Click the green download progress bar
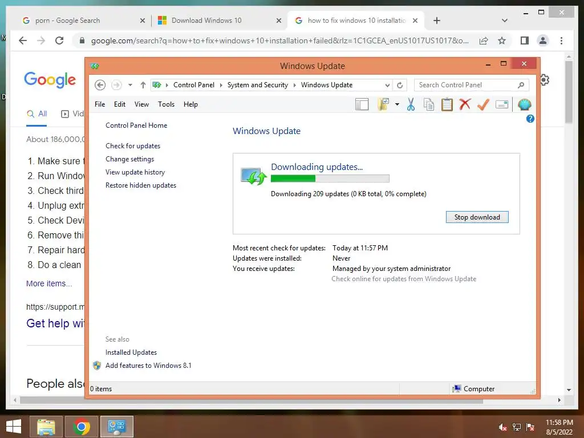This screenshot has width=584, height=438. 330,179
